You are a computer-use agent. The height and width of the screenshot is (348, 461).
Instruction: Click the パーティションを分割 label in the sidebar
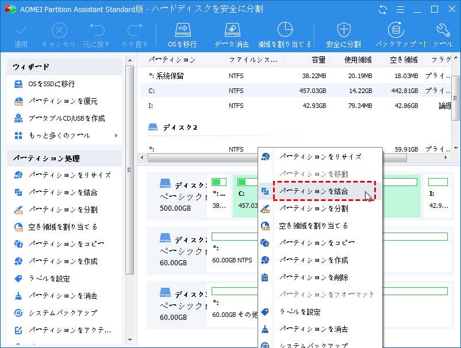(63, 210)
